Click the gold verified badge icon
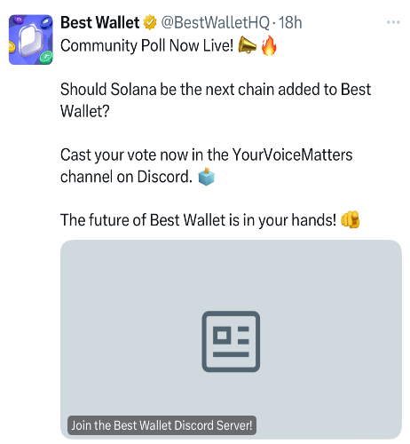Viewport: 410px width, 444px height. coord(150,22)
